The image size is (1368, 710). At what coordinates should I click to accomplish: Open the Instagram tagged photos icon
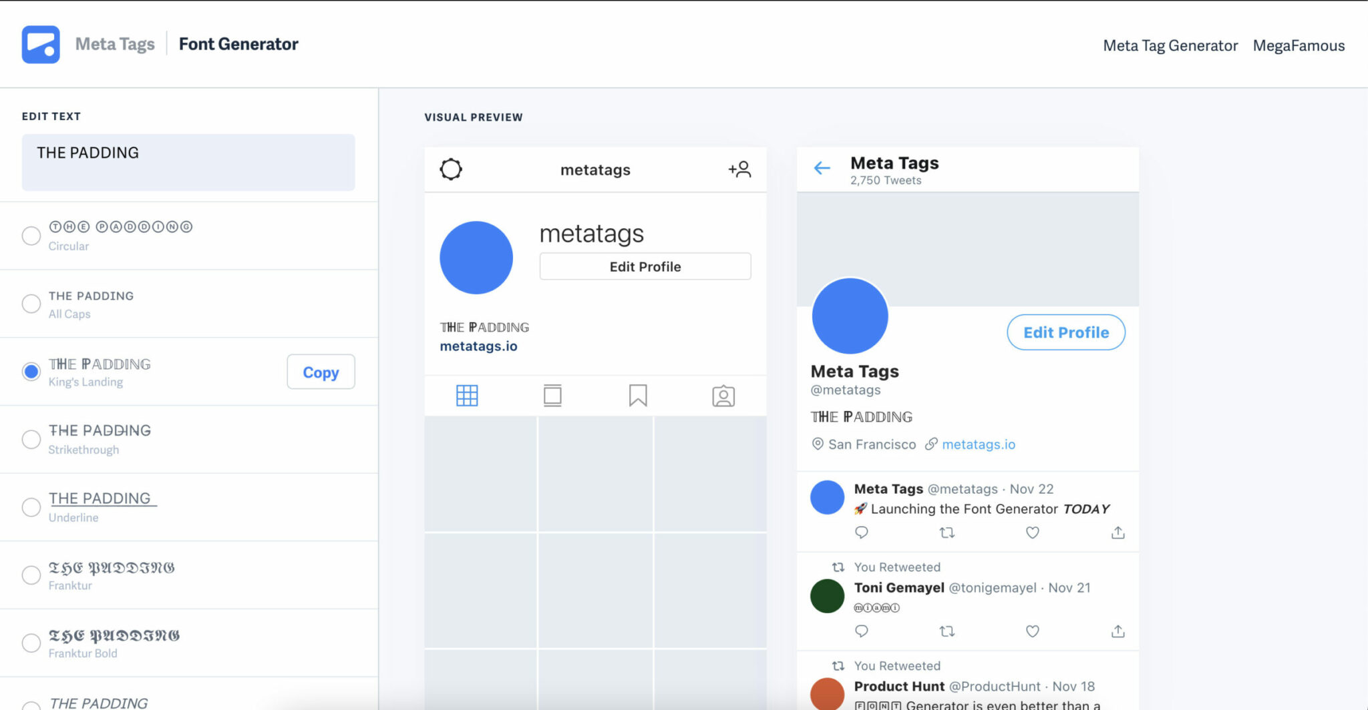click(723, 396)
